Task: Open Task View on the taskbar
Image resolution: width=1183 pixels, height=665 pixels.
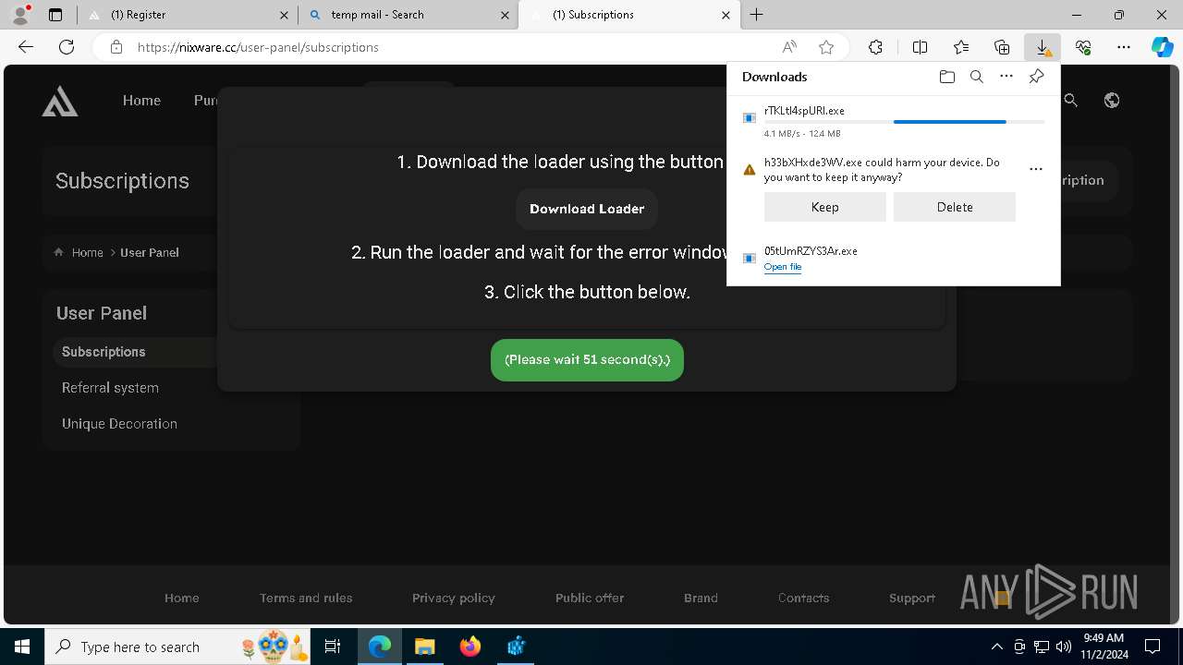Action: (x=333, y=647)
